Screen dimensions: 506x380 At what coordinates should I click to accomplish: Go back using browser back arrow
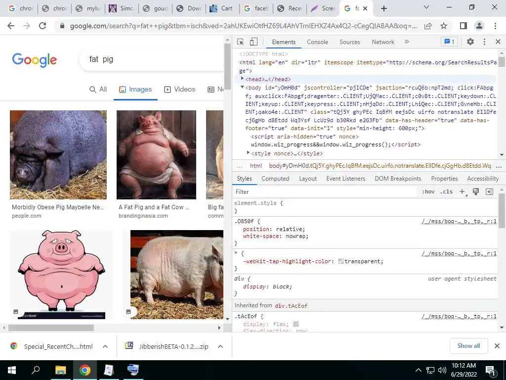pyautogui.click(x=11, y=26)
